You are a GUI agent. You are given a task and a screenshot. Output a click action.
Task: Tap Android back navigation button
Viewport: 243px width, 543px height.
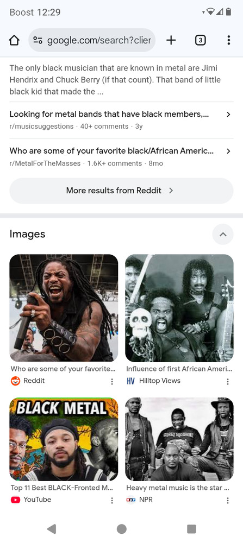point(52,529)
